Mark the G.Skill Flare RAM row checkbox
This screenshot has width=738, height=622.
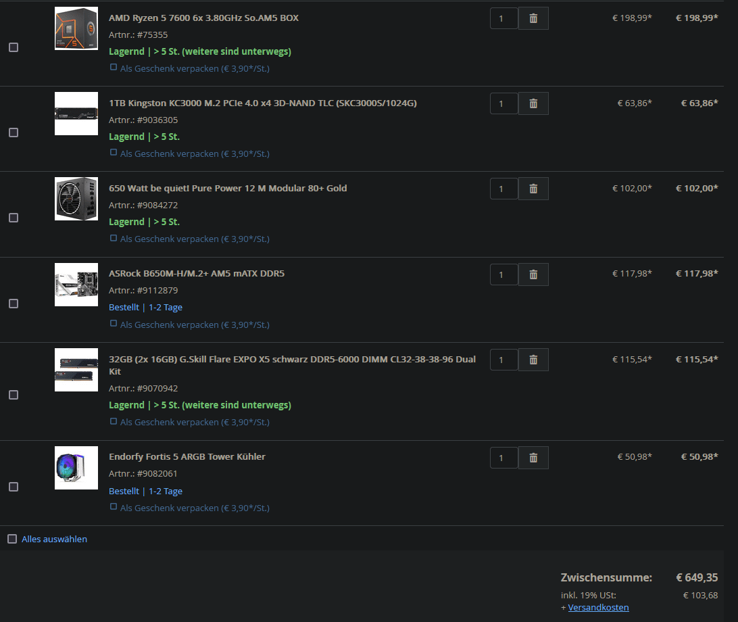[14, 395]
